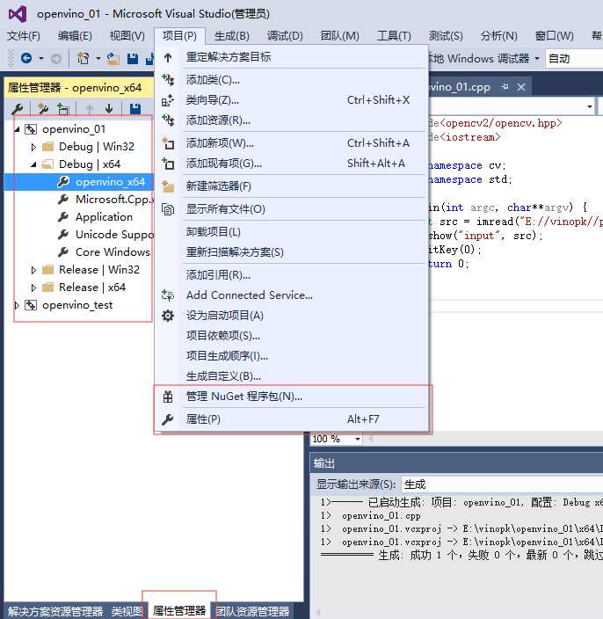This screenshot has height=619, width=603.
Task: Click the add resource icon in menu
Action: [x=168, y=120]
